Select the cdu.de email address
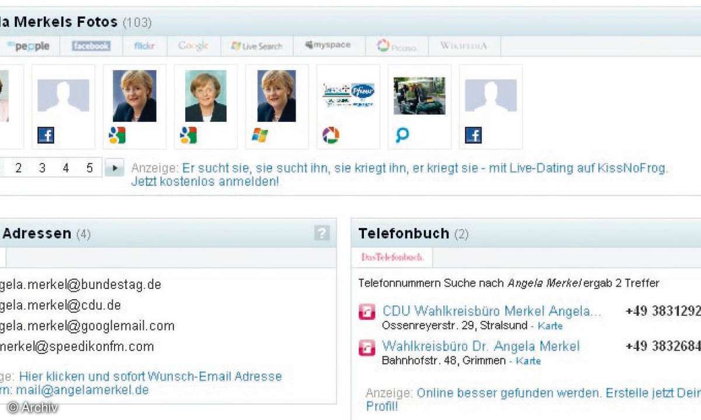 (60, 305)
